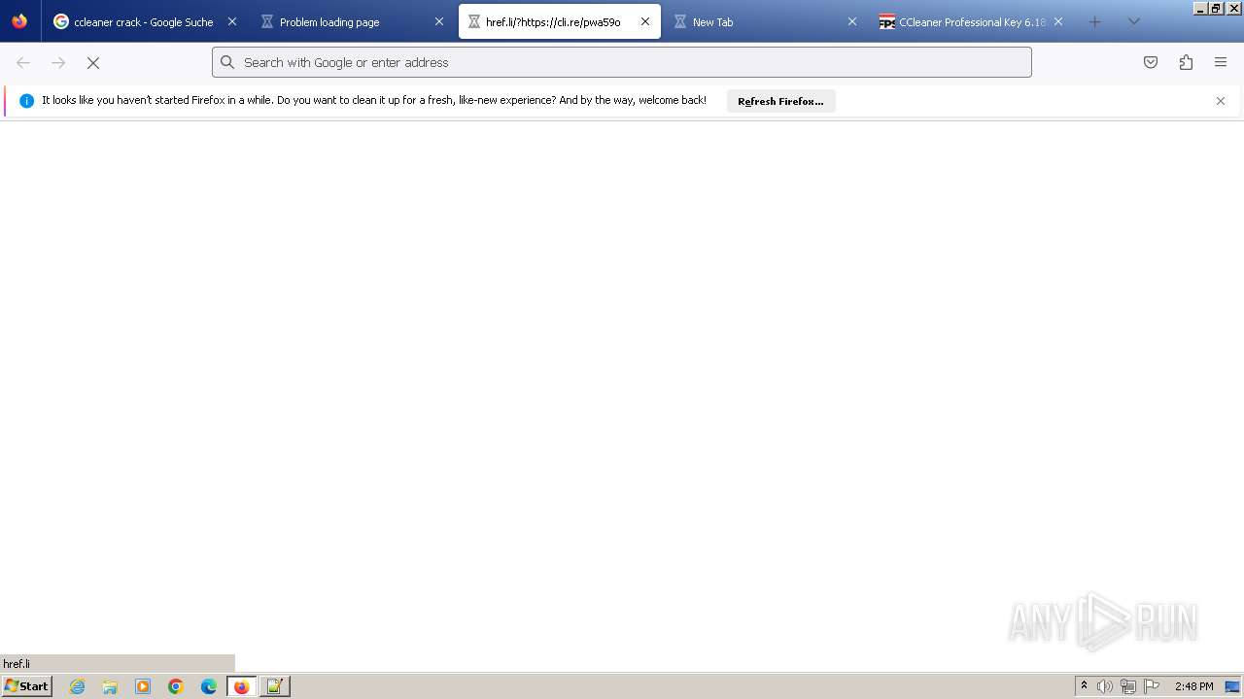Launch Internet Explorer from the taskbar
This screenshot has height=699, width=1244.
(78, 686)
